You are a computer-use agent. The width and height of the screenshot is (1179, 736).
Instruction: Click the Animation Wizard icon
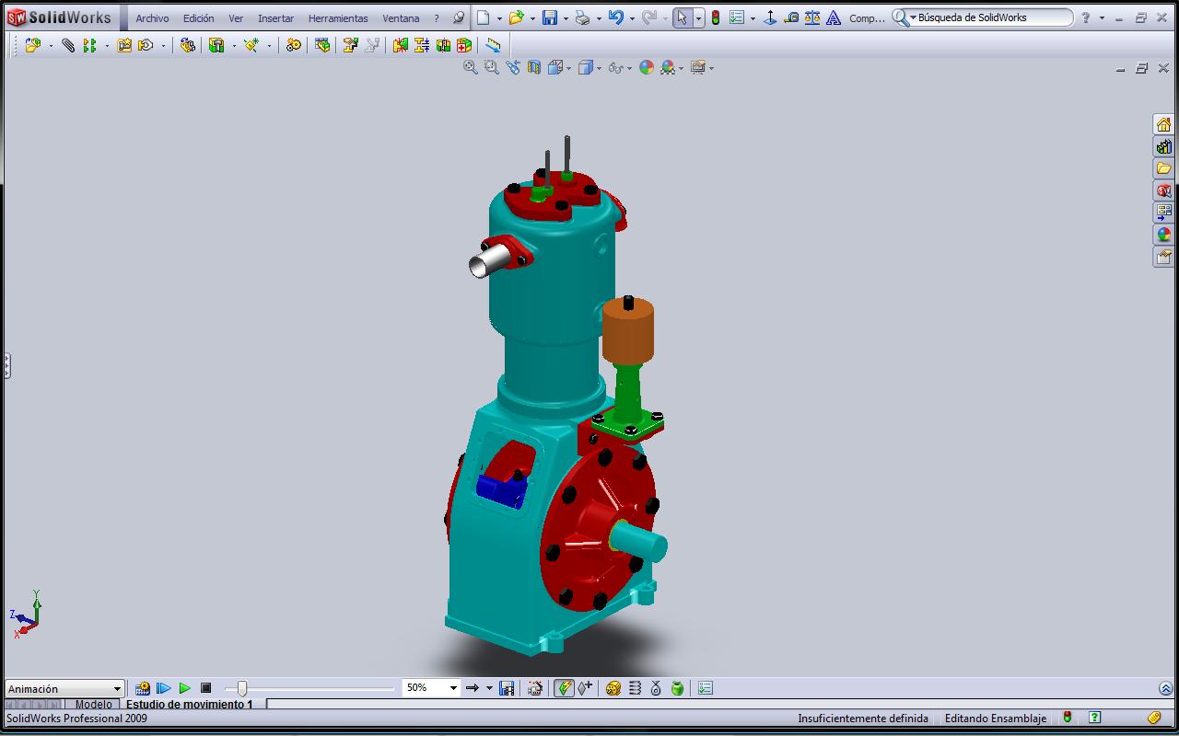[535, 688]
